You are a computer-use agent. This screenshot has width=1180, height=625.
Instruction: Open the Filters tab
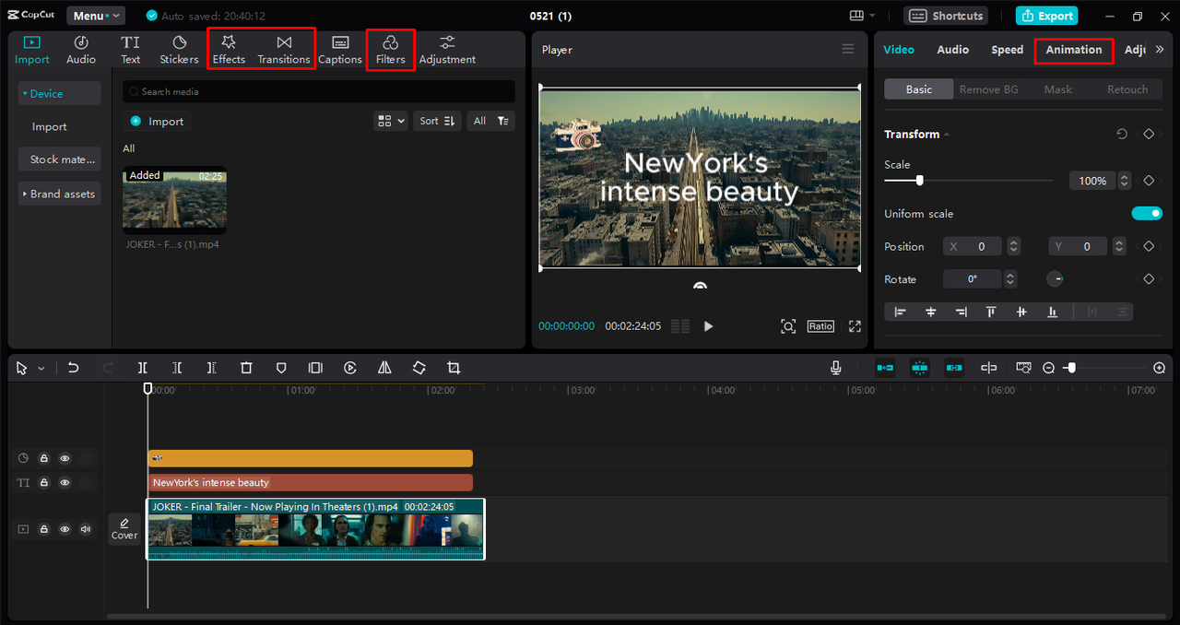pyautogui.click(x=391, y=50)
